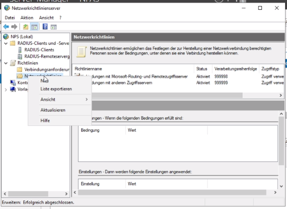
Task: Collapse the Richtlinien tree node
Action: 6,63
